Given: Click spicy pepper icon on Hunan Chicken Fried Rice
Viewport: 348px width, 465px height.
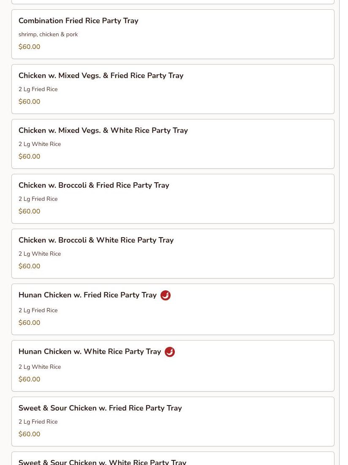Looking at the screenshot, I should point(166,295).
